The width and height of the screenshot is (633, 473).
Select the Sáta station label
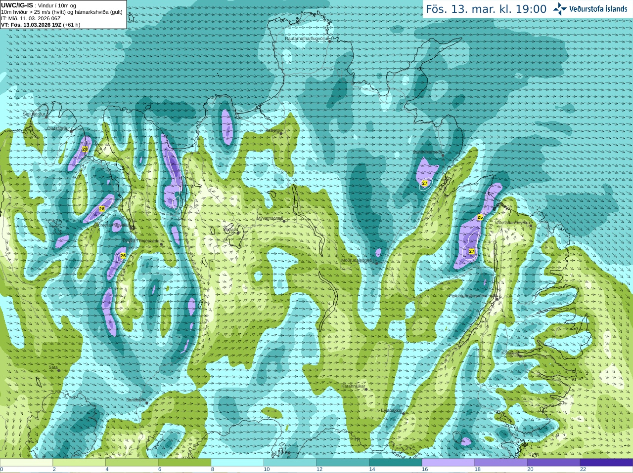pos(53,367)
